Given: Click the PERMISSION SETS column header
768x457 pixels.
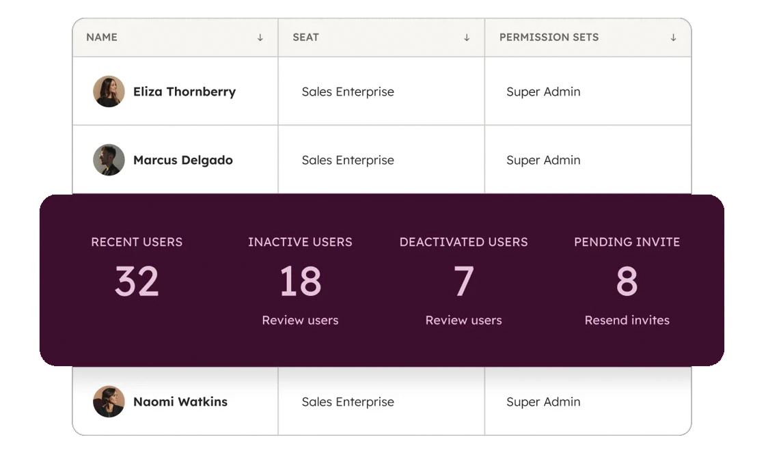Looking at the screenshot, I should 549,38.
